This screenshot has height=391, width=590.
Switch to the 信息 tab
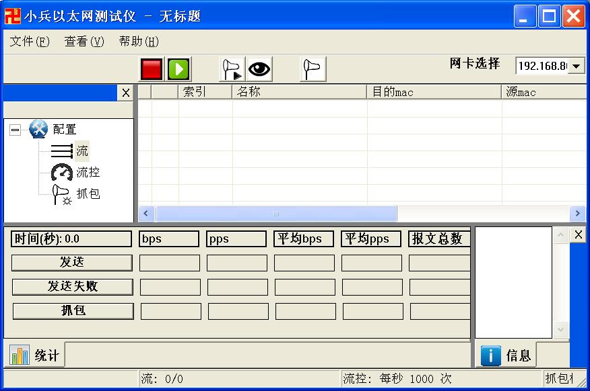click(x=506, y=355)
